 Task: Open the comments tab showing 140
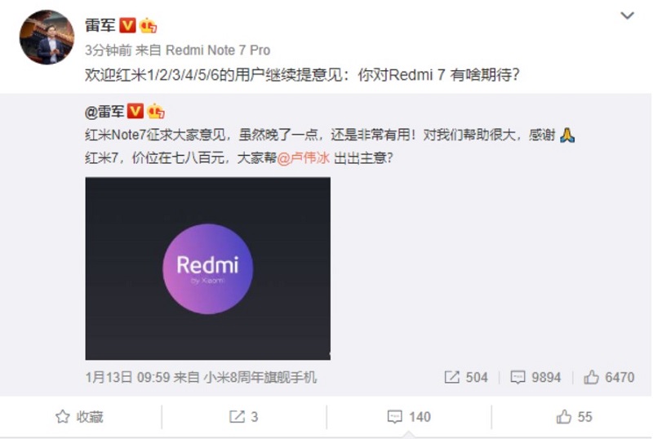409,416
